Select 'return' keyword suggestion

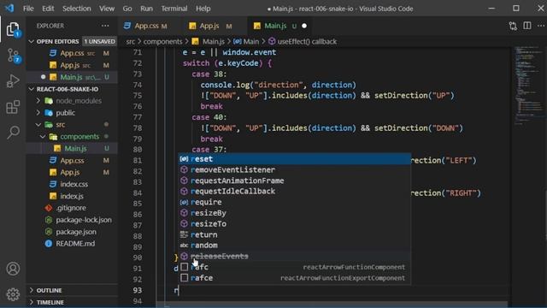294,234
